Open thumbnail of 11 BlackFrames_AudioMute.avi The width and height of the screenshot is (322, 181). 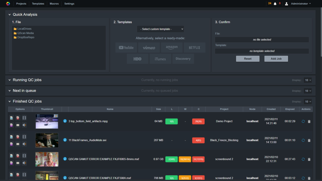point(47,140)
